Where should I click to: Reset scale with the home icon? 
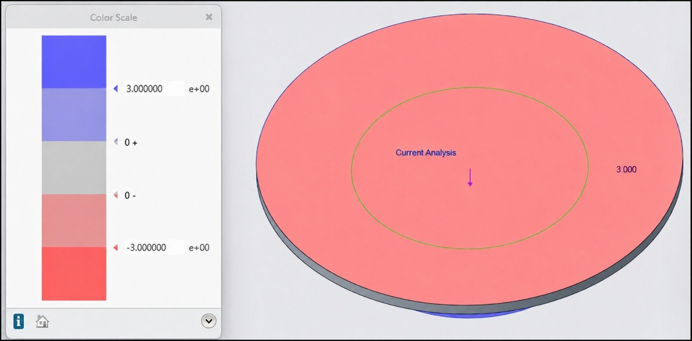click(42, 321)
